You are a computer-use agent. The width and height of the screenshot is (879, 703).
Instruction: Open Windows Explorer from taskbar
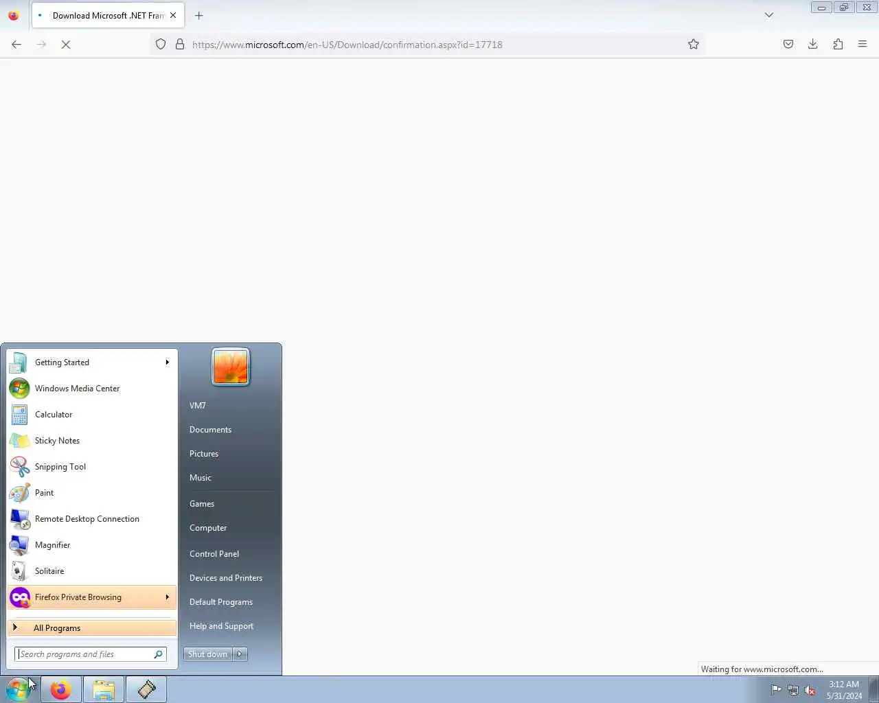(x=104, y=689)
